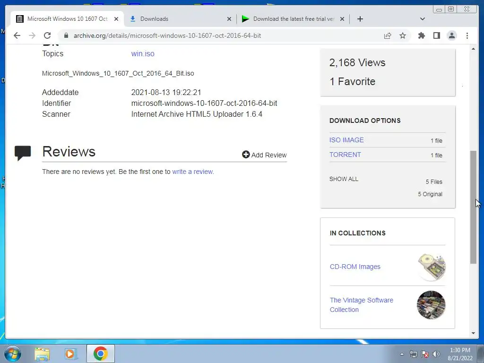This screenshot has height=363, width=484.
Task: Click the scrollbar up arrow
Action: pos(473,49)
